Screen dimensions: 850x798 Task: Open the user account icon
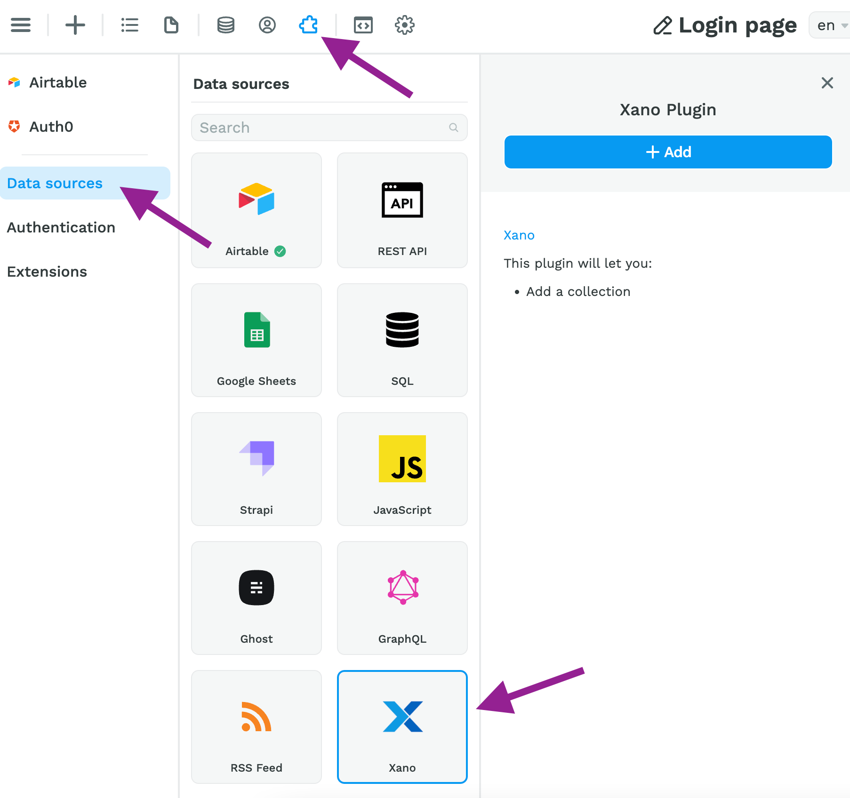[267, 25]
